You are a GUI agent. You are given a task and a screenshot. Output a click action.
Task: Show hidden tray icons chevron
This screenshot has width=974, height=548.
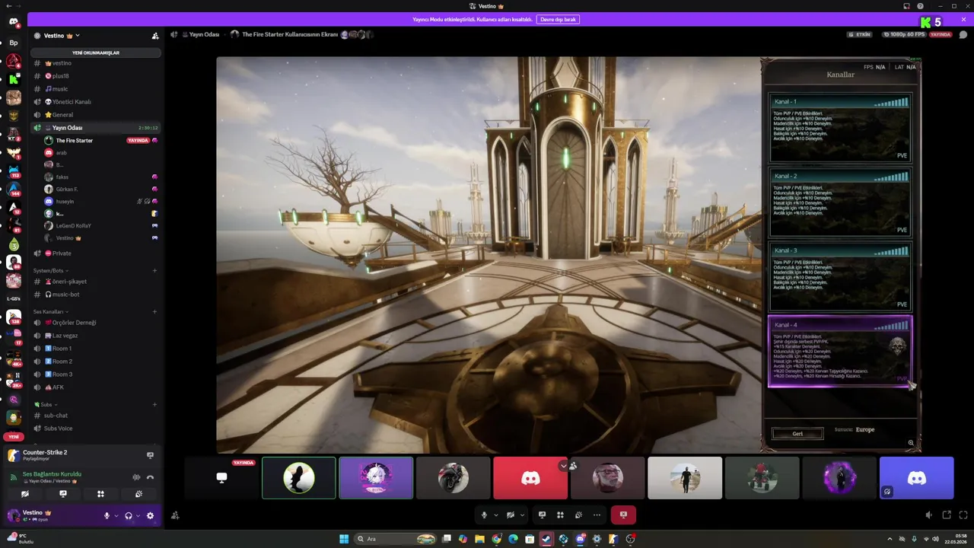(x=890, y=539)
